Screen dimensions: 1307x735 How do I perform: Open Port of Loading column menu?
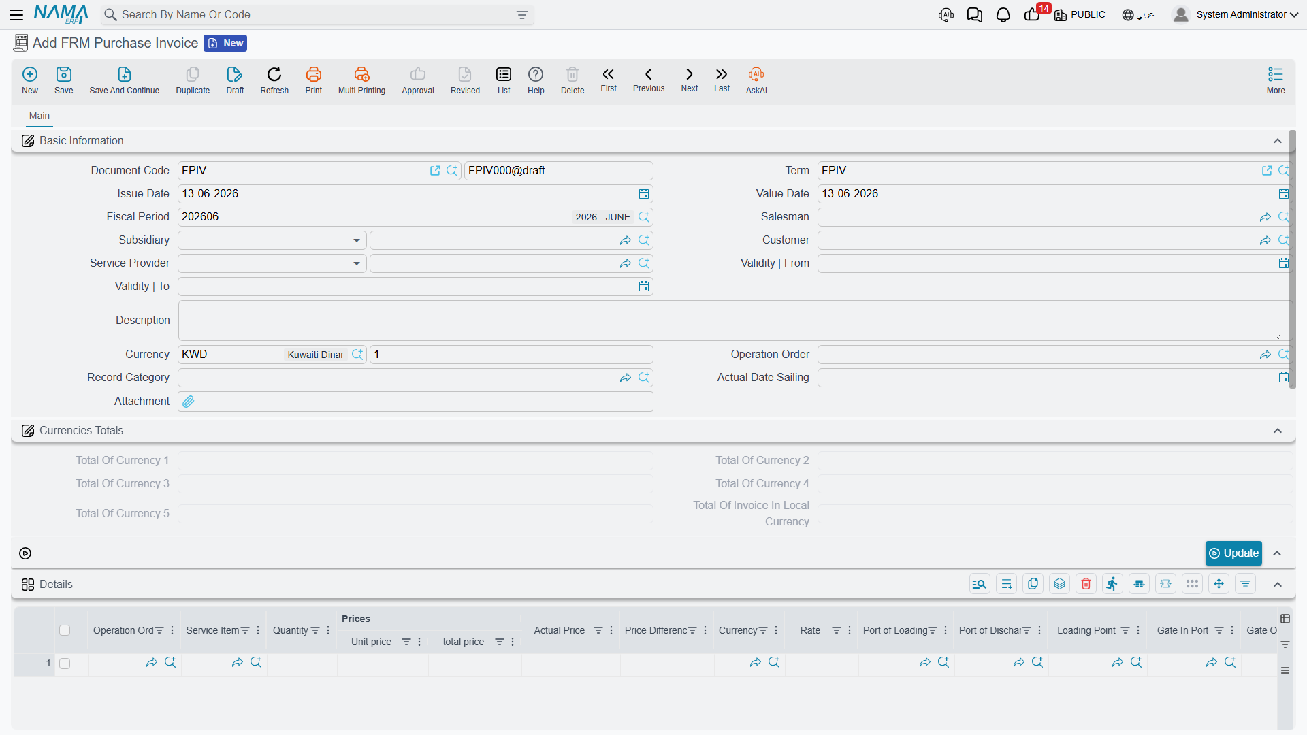point(946,631)
